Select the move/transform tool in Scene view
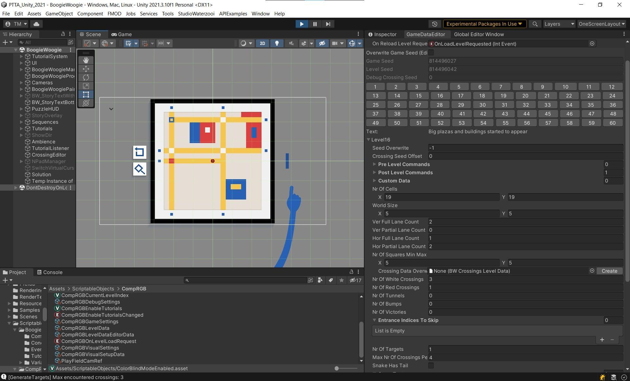Image resolution: width=630 pixels, height=381 pixels. pos(86,69)
